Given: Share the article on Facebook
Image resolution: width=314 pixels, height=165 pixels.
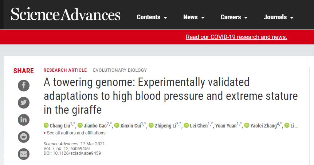Looking at the screenshot, I should [24, 86].
